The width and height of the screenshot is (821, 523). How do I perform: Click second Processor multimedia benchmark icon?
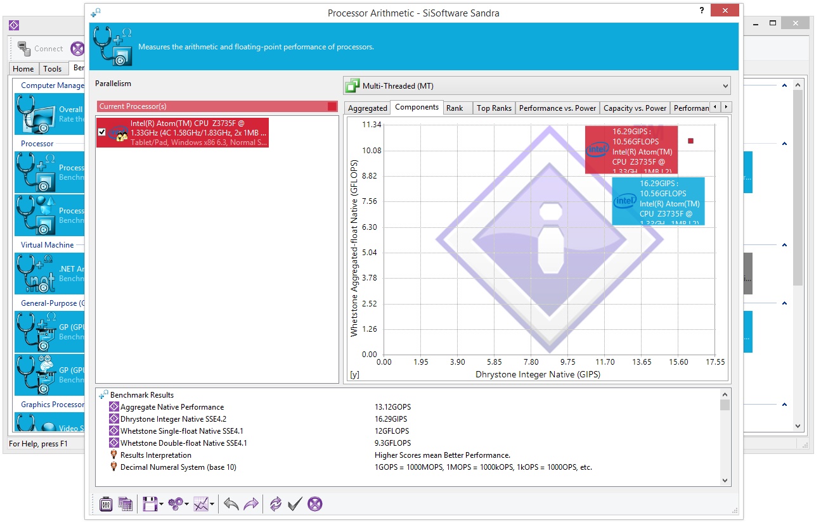coord(36,215)
